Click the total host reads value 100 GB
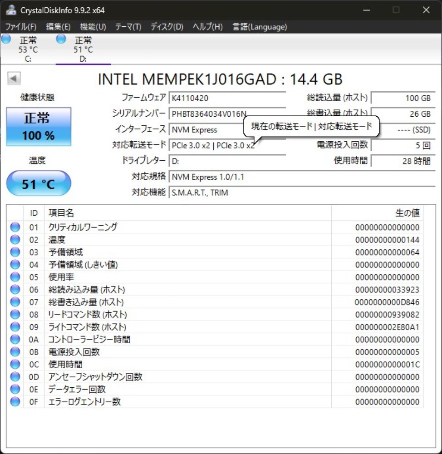 point(403,98)
